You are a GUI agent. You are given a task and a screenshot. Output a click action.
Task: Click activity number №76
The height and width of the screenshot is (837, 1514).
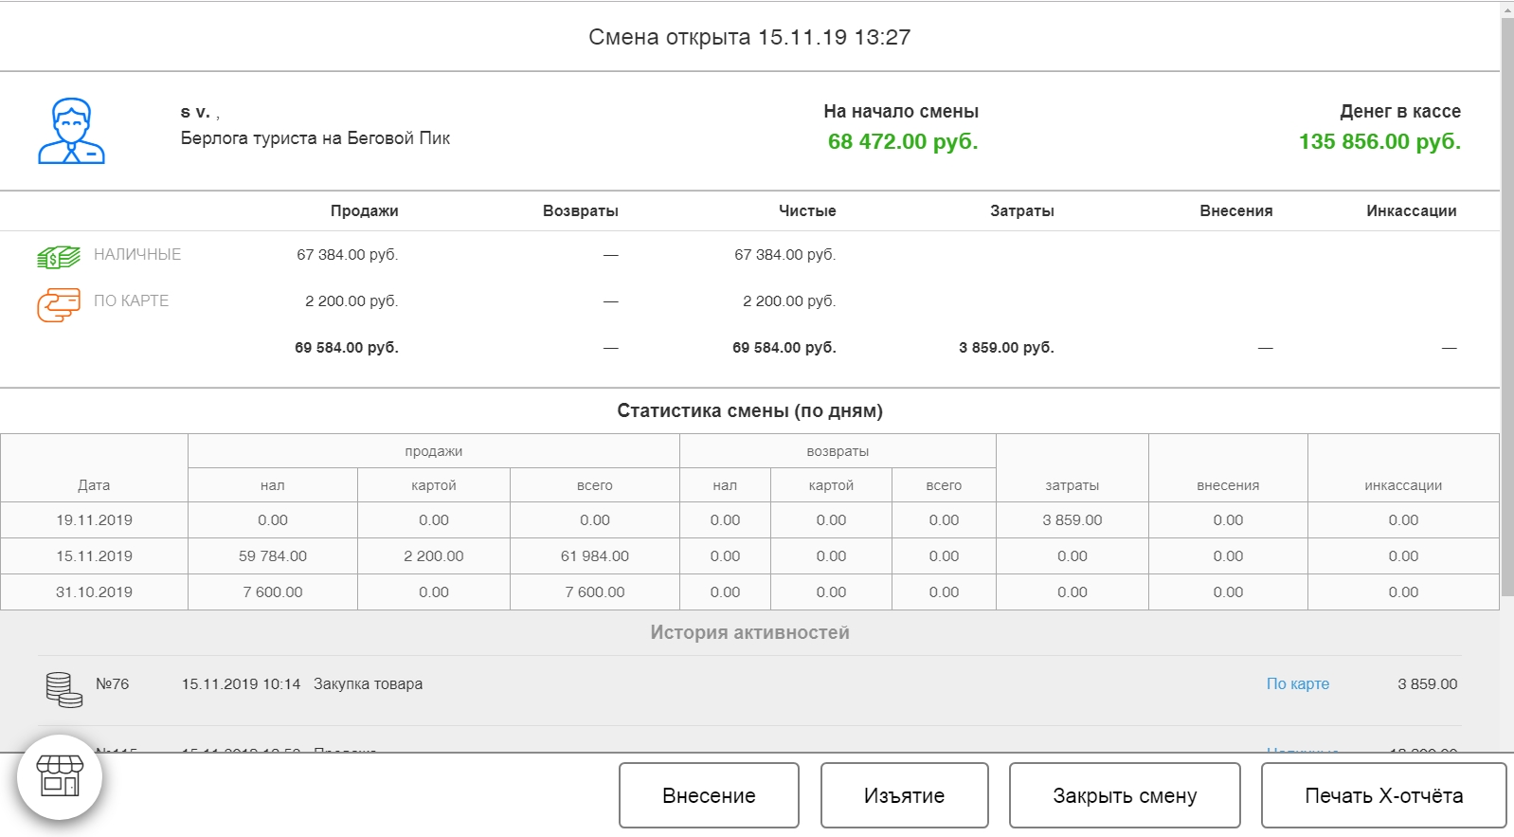112,683
